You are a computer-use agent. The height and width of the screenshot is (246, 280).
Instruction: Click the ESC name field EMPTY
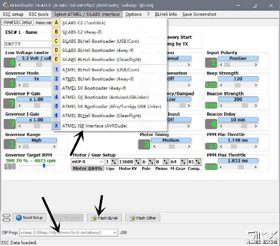coord(28,44)
